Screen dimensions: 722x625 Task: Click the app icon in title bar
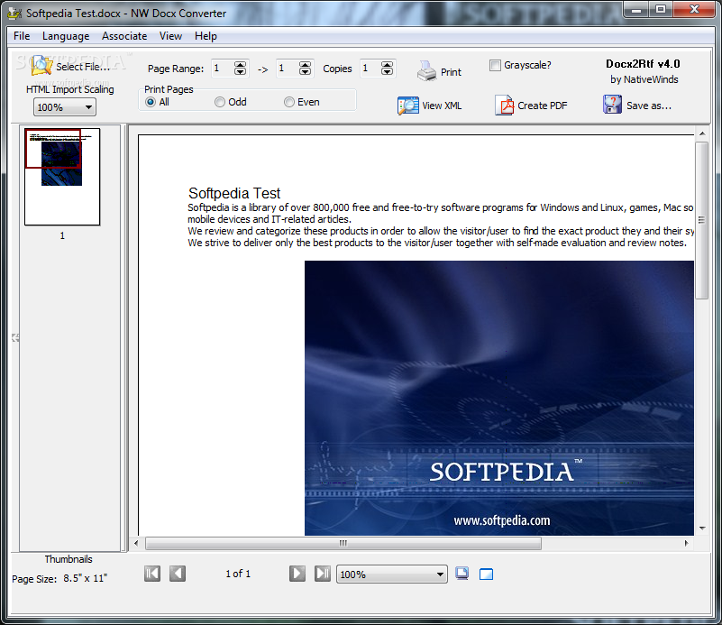pyautogui.click(x=14, y=14)
